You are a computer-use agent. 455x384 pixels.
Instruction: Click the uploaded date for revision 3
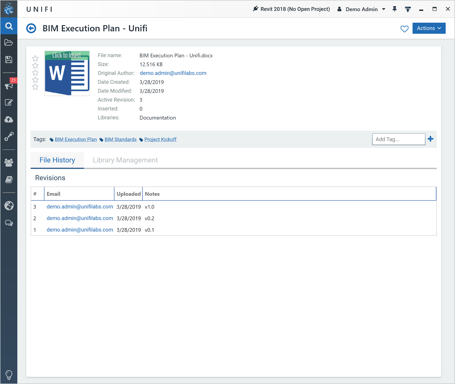(x=129, y=207)
